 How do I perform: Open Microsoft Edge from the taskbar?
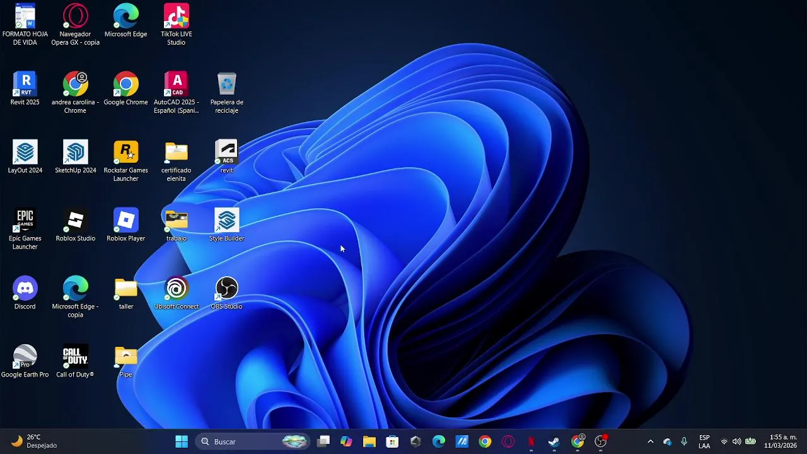coord(439,441)
